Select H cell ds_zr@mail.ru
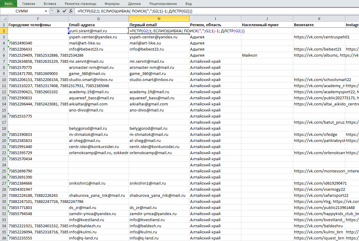359x241 pixels. 159,208
